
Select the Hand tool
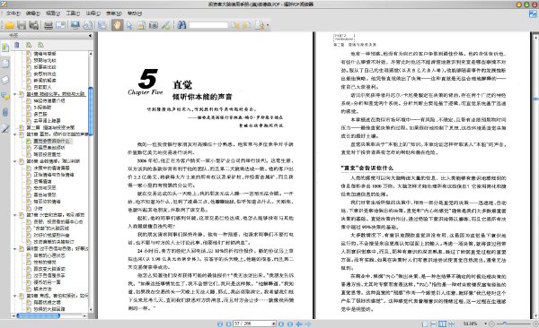(x=117, y=25)
